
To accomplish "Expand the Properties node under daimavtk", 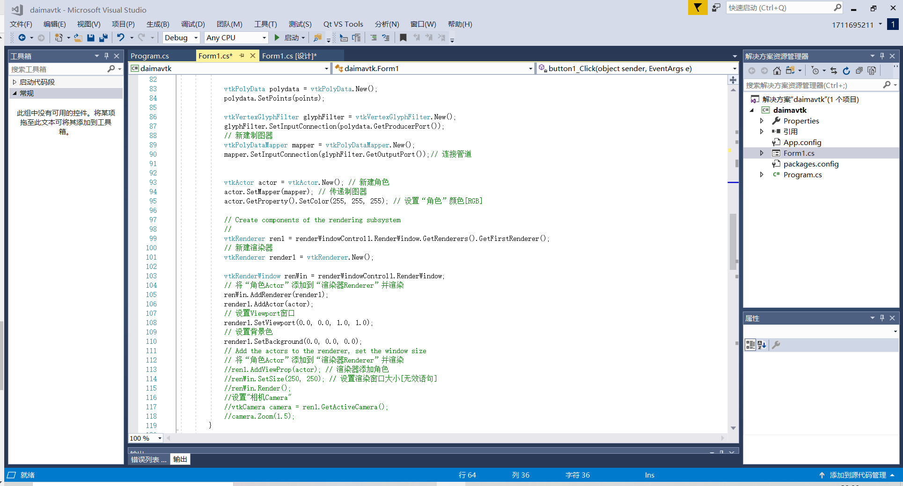I will [762, 121].
